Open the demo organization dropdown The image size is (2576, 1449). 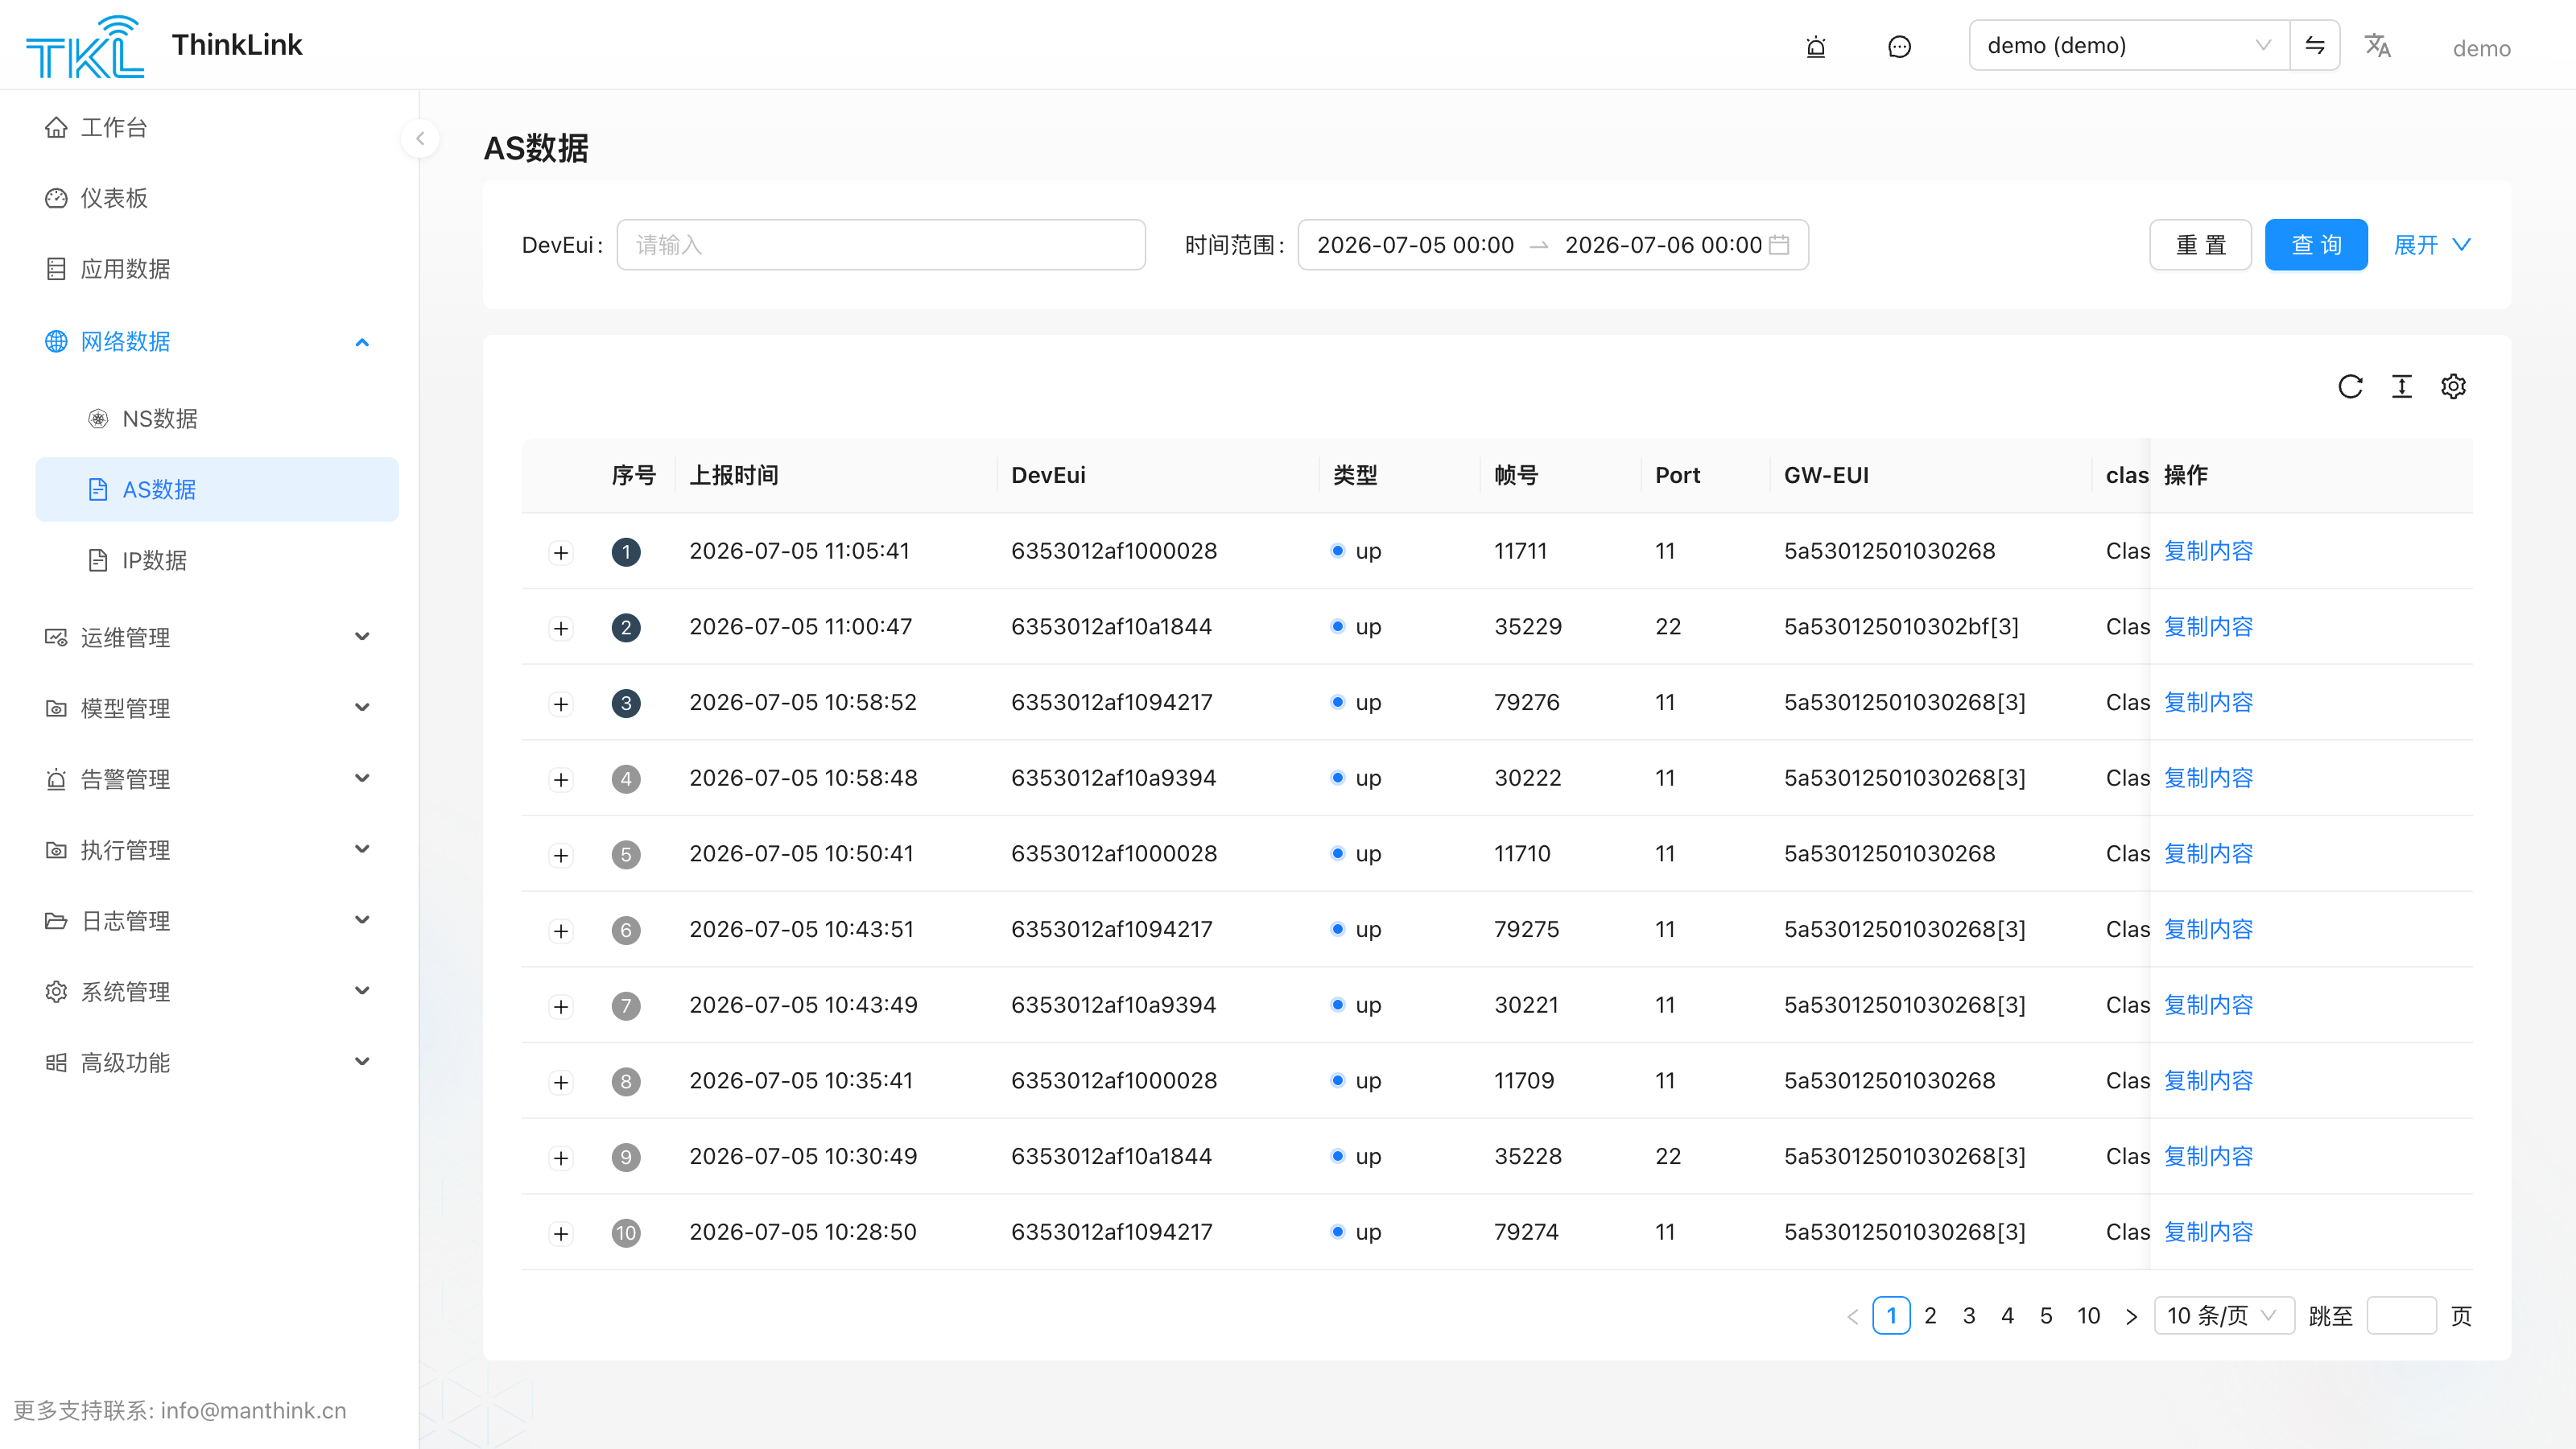[x=2129, y=45]
